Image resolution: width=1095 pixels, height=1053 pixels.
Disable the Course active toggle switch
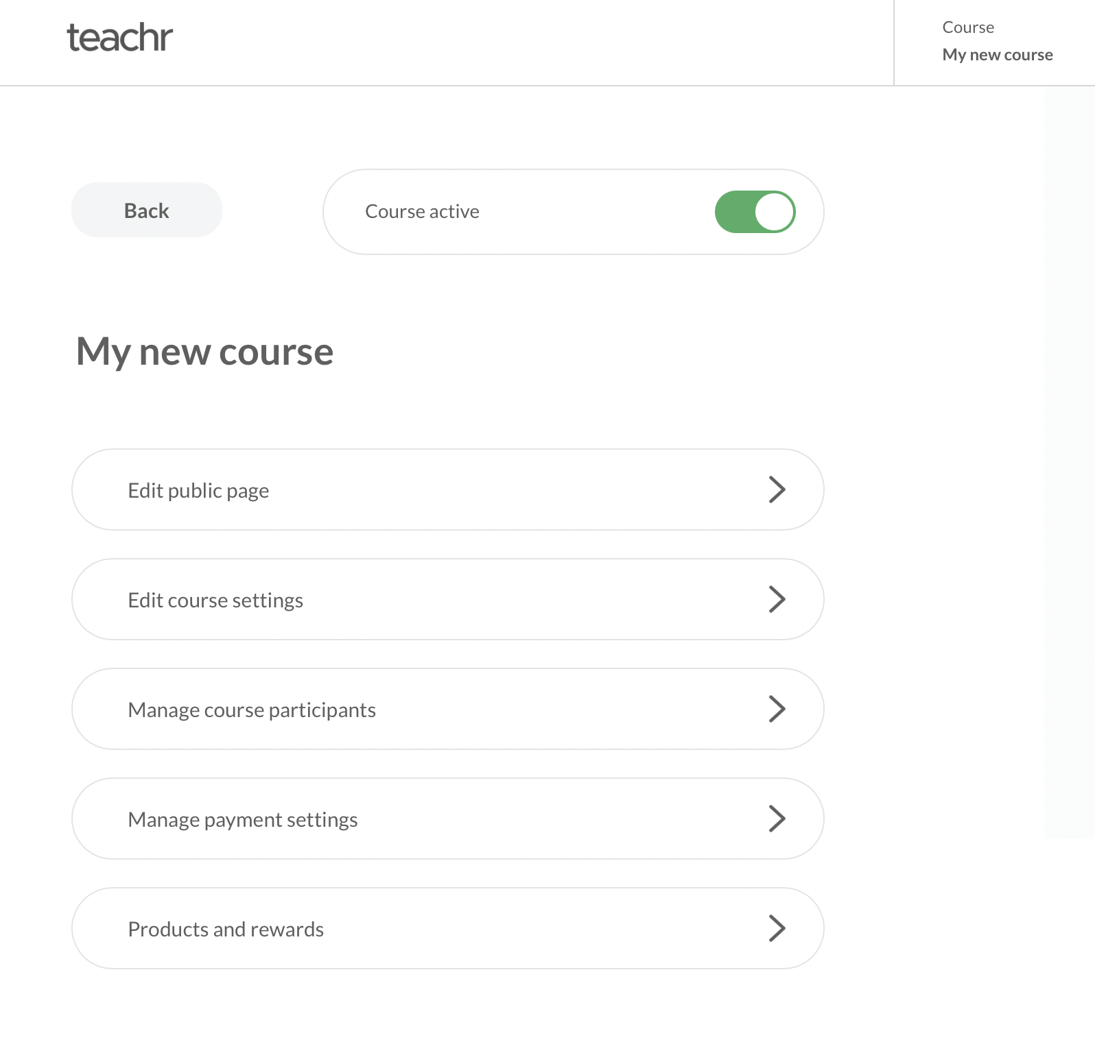[755, 212]
